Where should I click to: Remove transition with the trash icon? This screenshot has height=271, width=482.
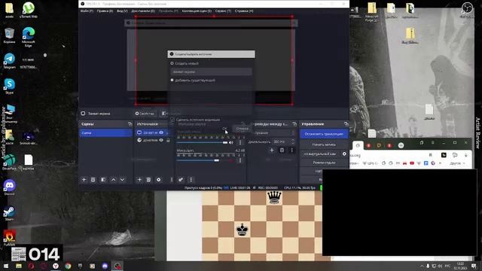coord(282,151)
